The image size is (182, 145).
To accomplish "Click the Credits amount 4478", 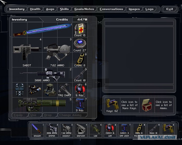I will [82, 19].
